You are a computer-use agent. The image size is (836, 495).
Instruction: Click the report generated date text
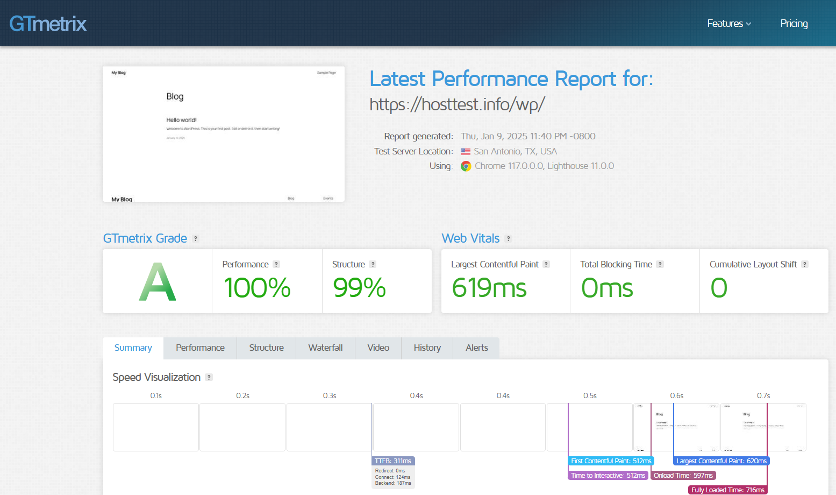[528, 137]
